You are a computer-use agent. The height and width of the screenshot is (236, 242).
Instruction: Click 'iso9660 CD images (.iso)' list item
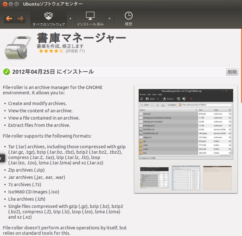coord(34,192)
